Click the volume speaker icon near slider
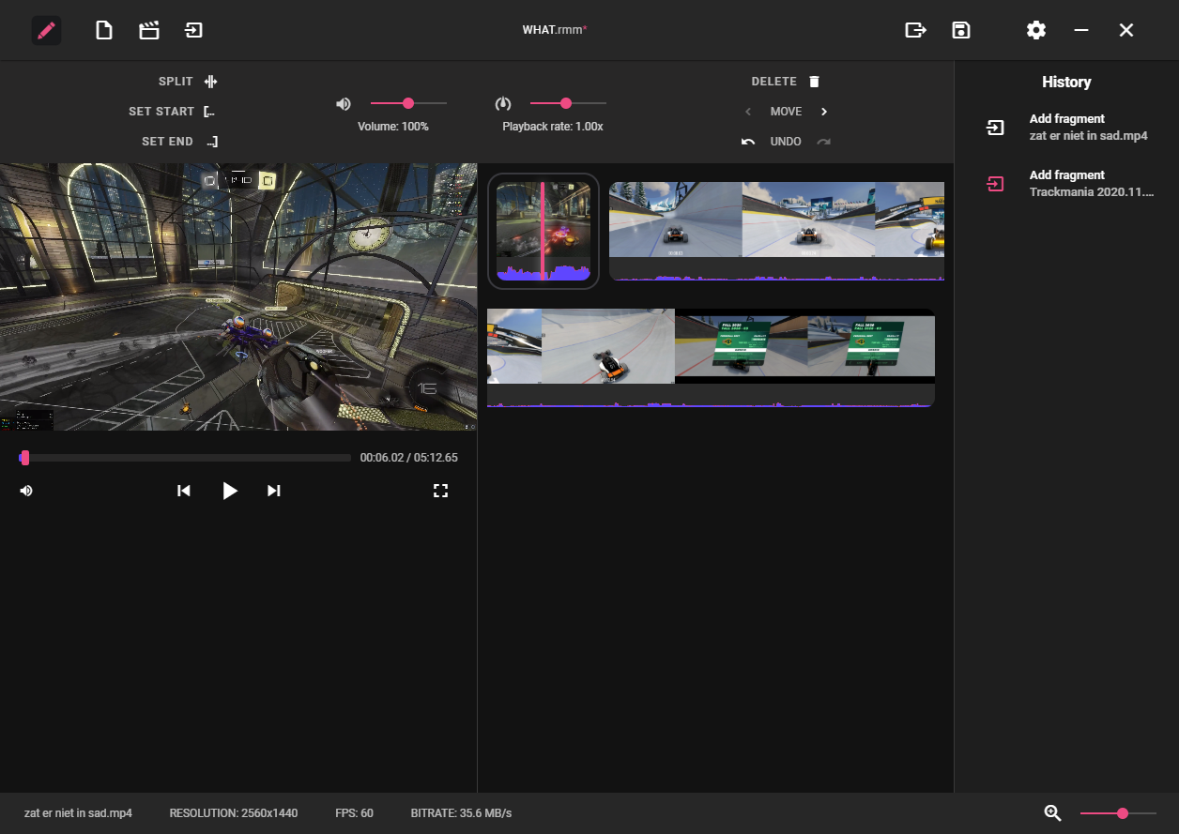This screenshot has width=1179, height=834. tap(344, 103)
